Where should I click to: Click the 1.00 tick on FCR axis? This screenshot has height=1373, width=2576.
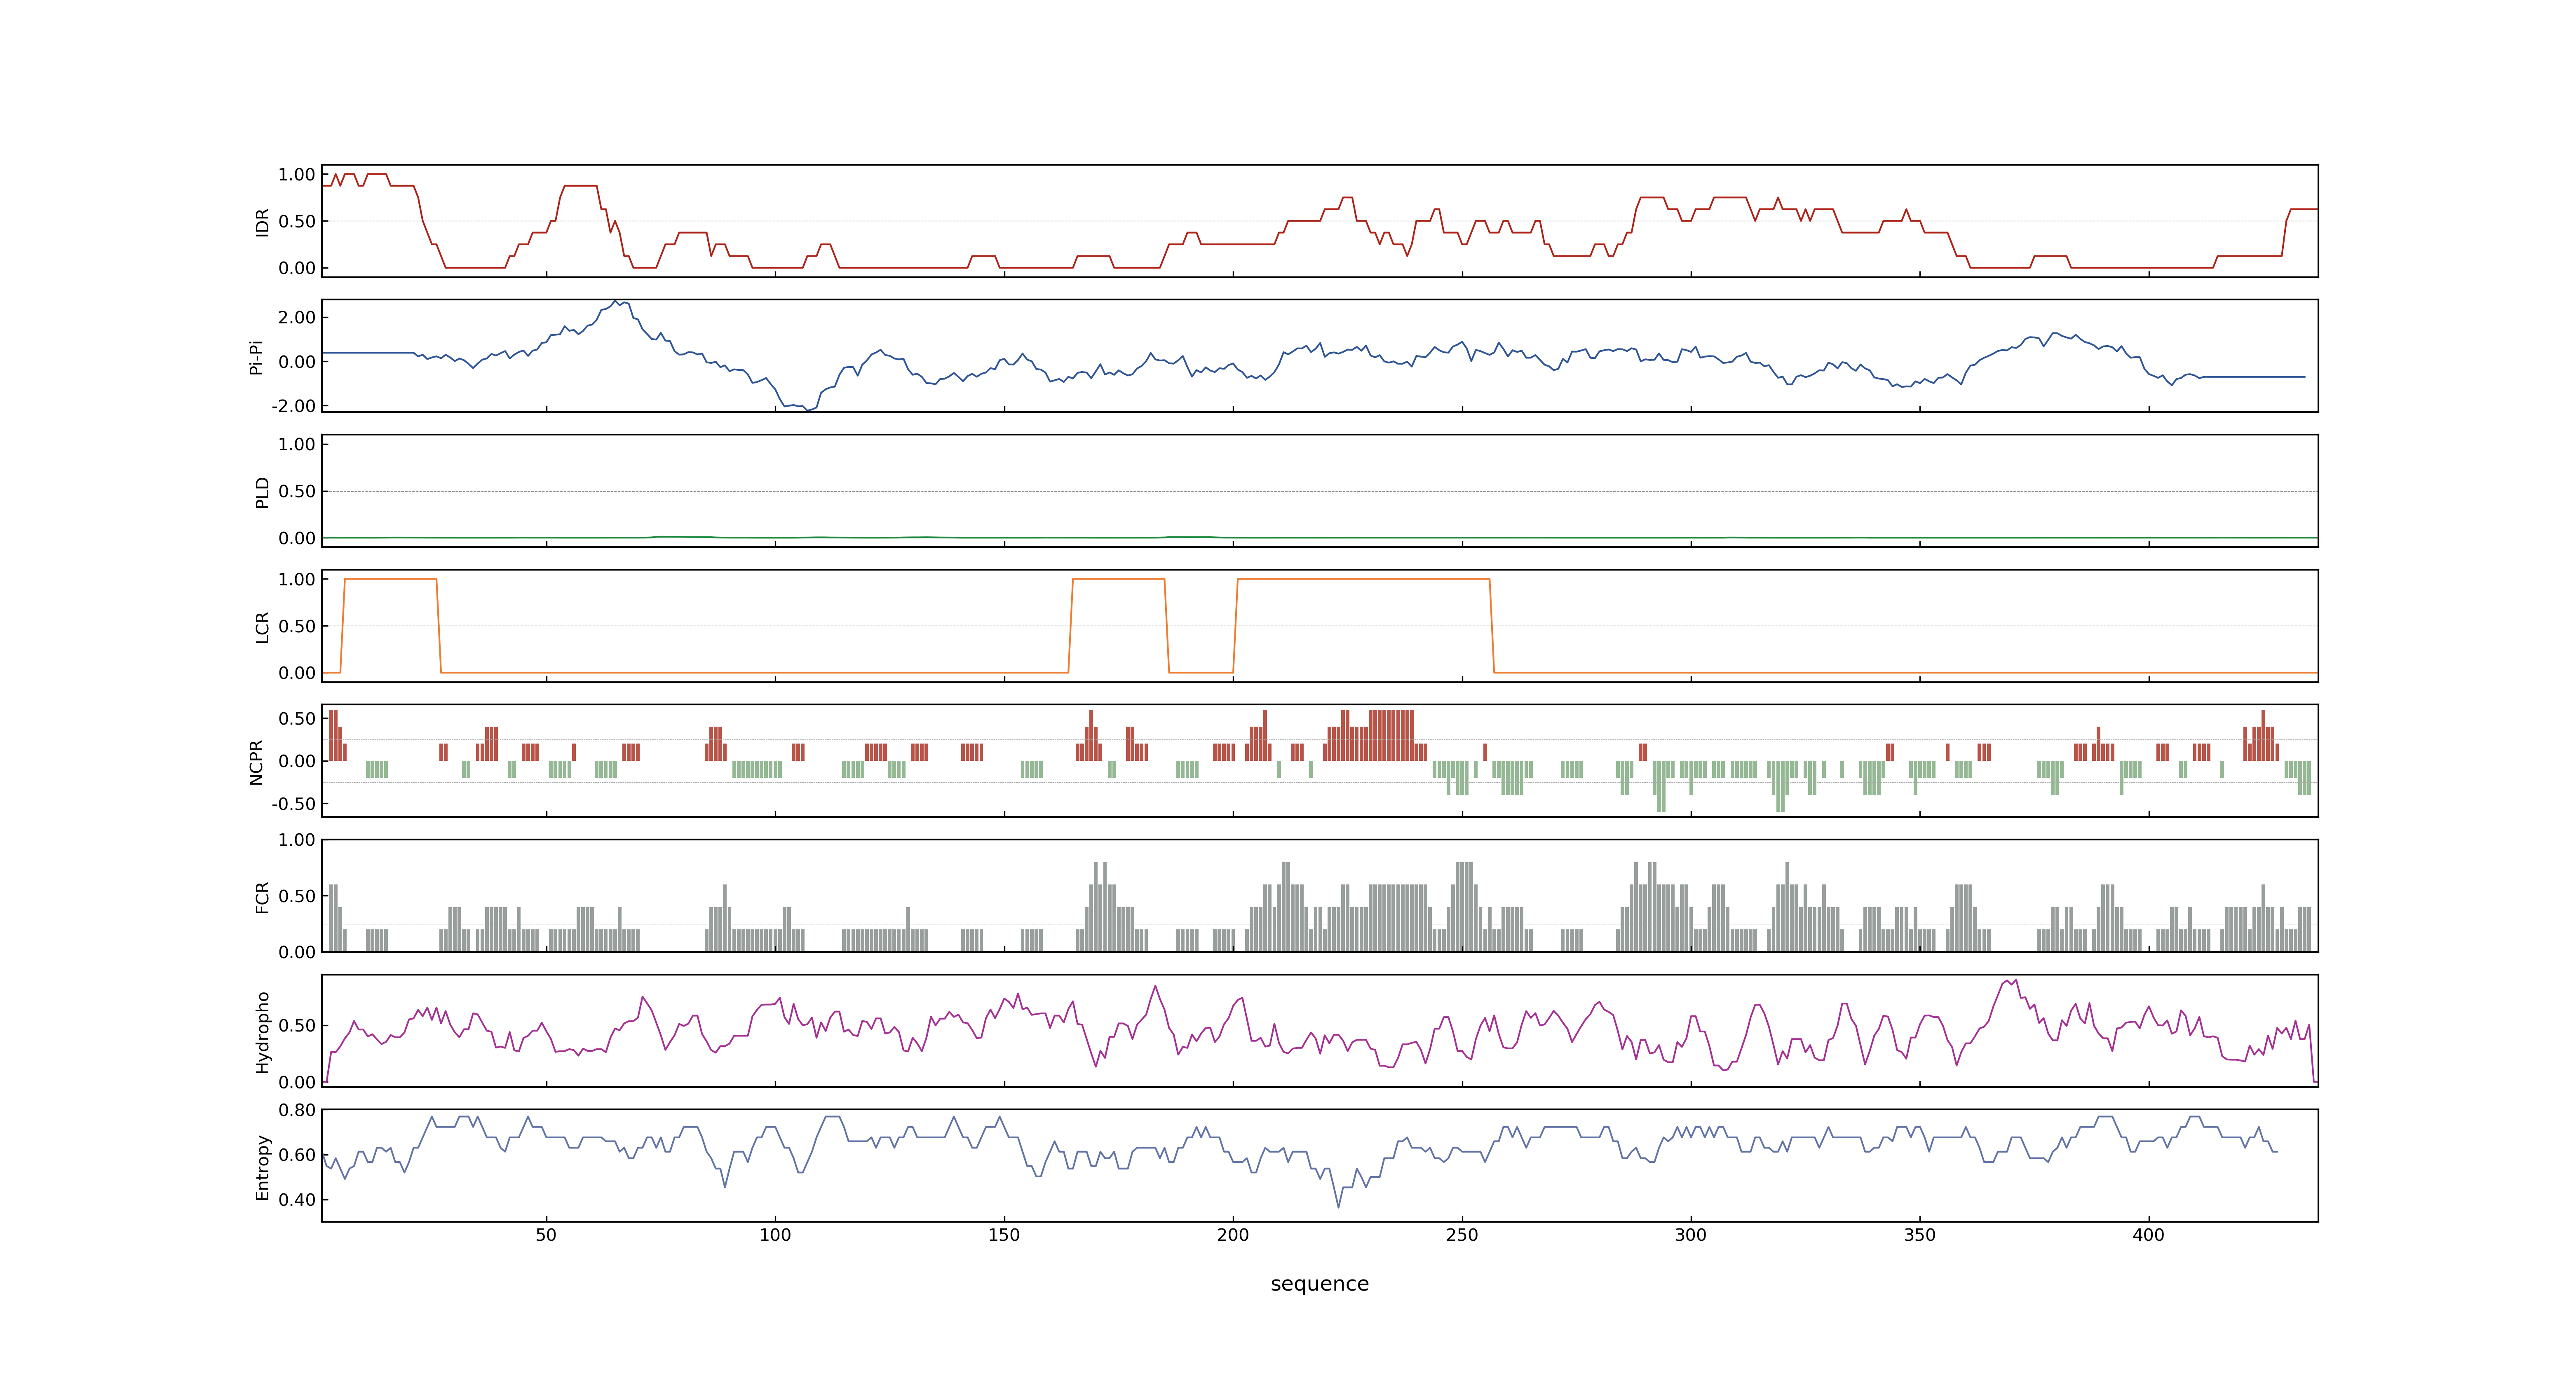coord(297,840)
